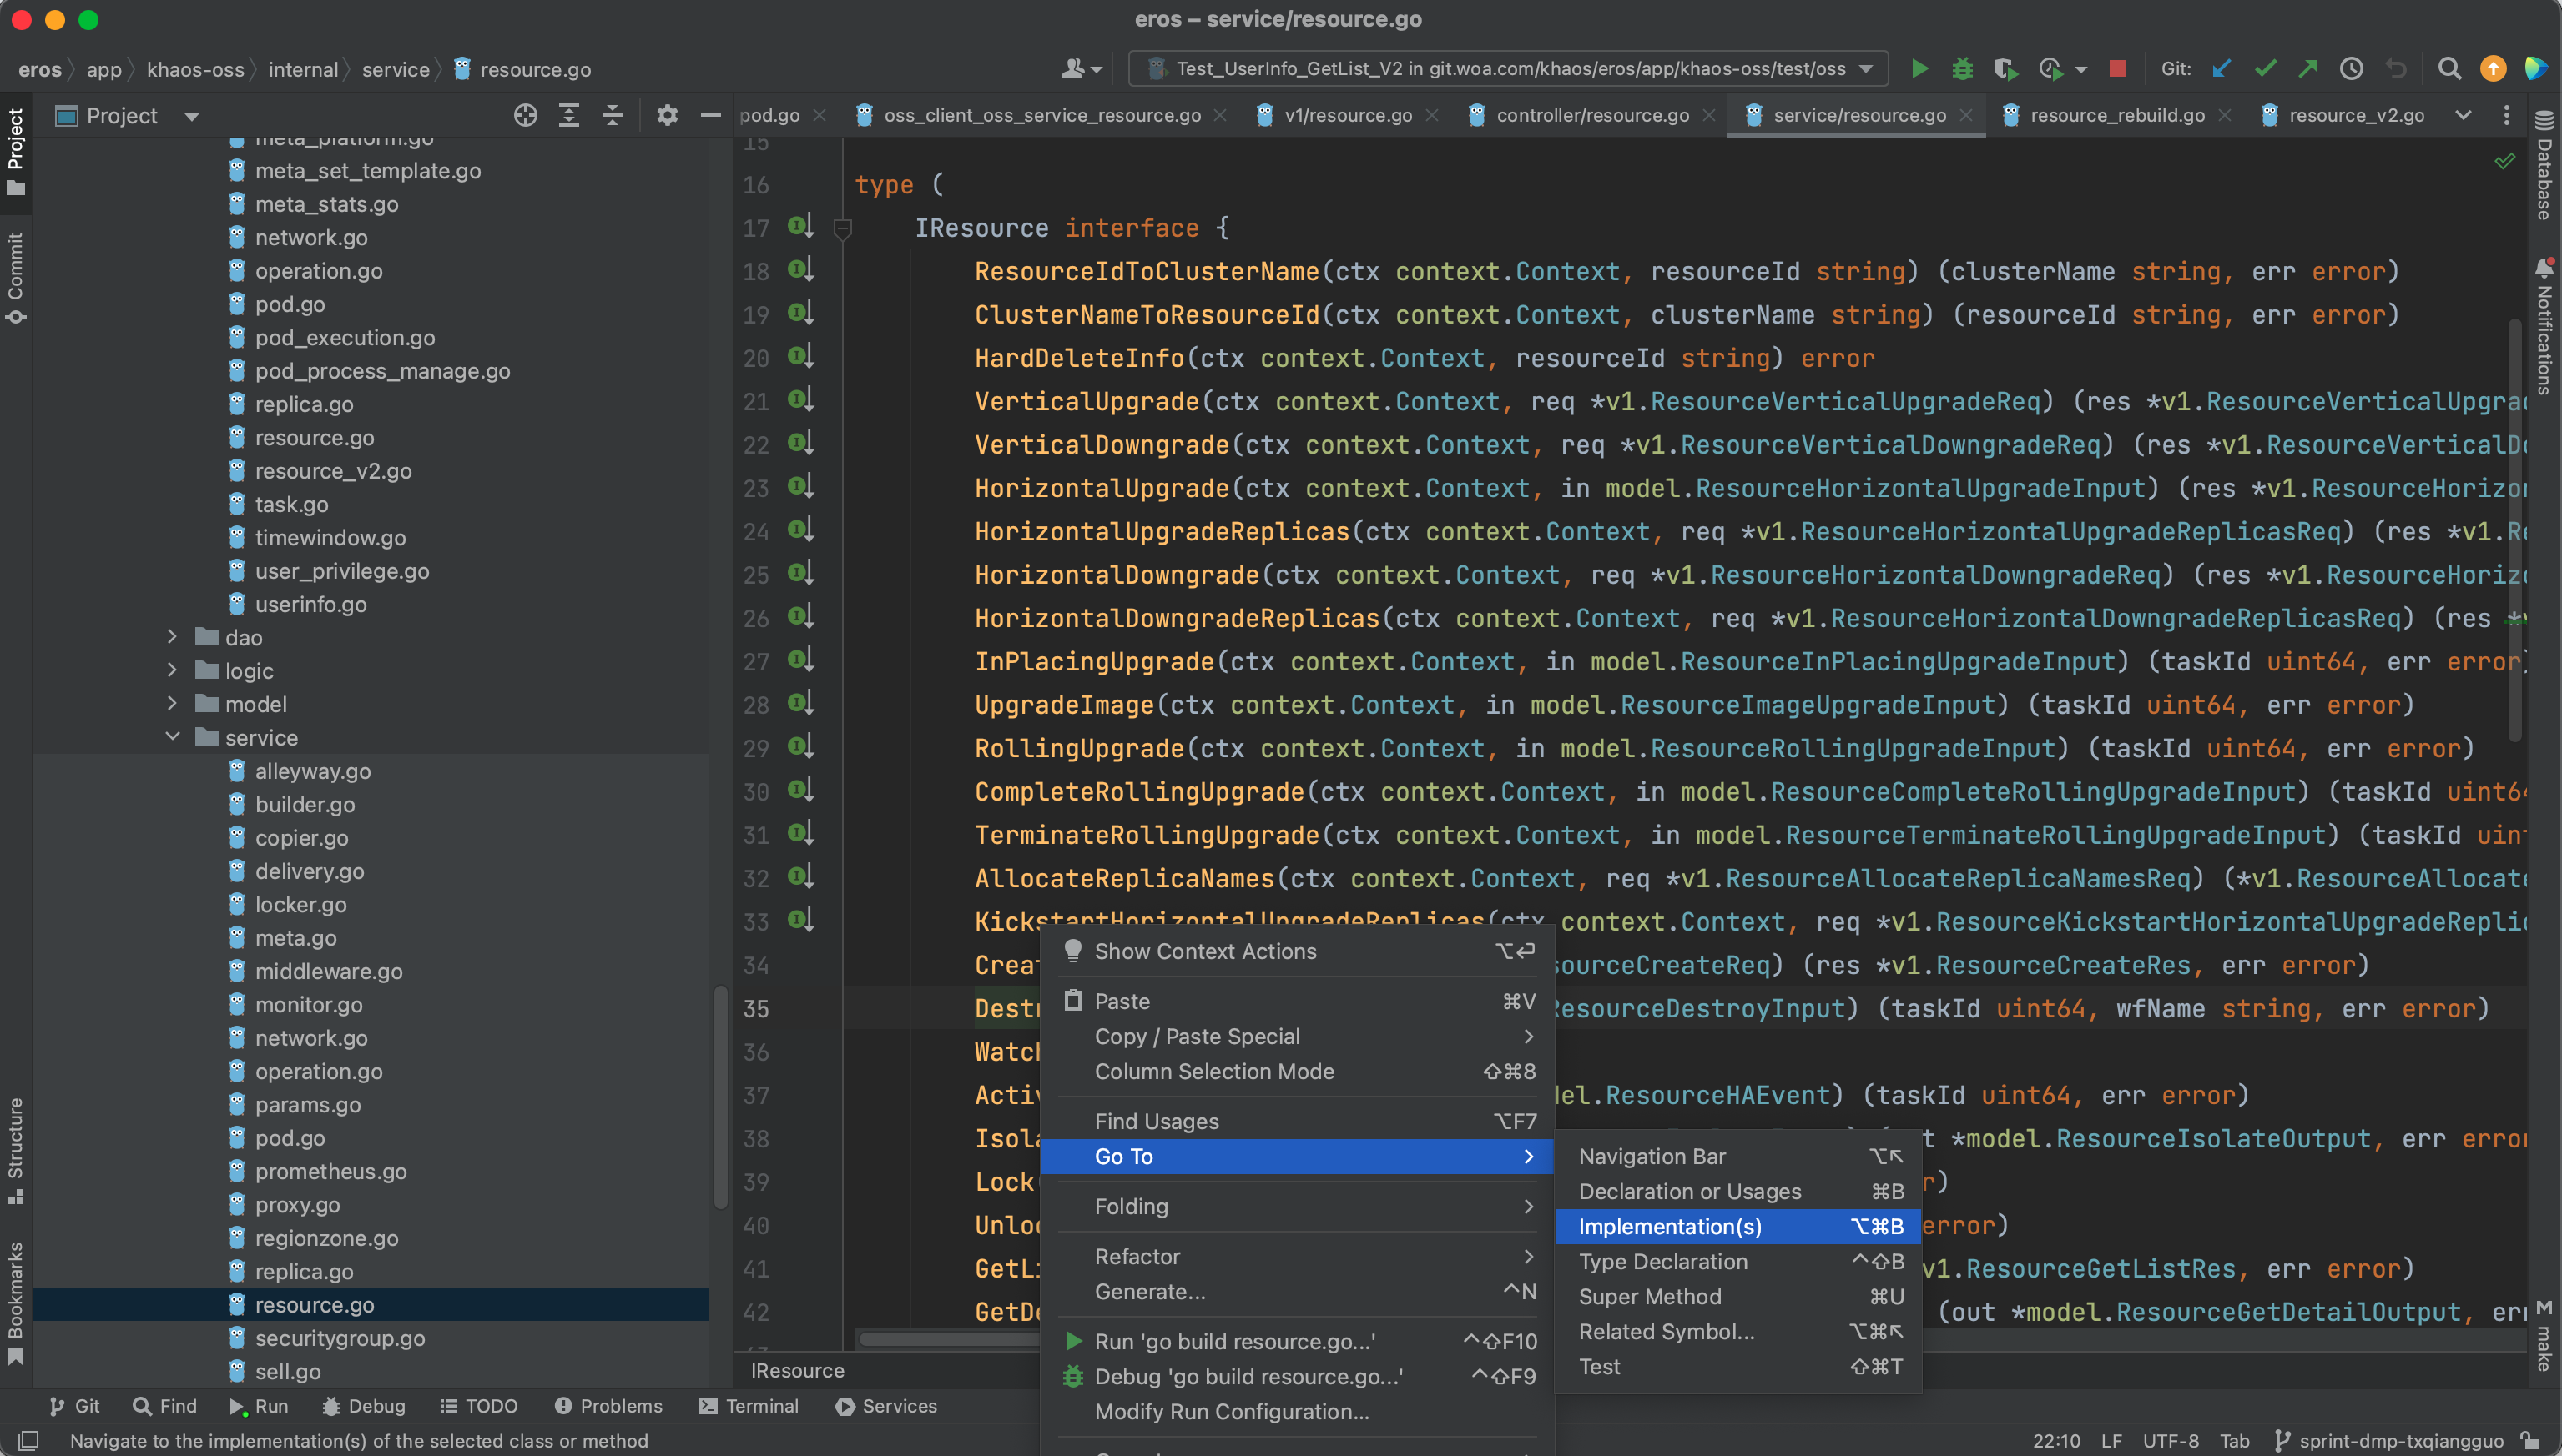Expand the dao folder
The width and height of the screenshot is (2562, 1456).
(172, 637)
